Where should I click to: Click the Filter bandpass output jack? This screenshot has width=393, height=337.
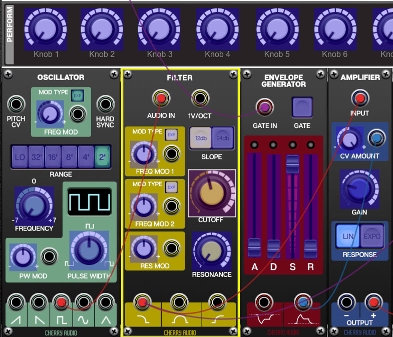click(x=179, y=302)
